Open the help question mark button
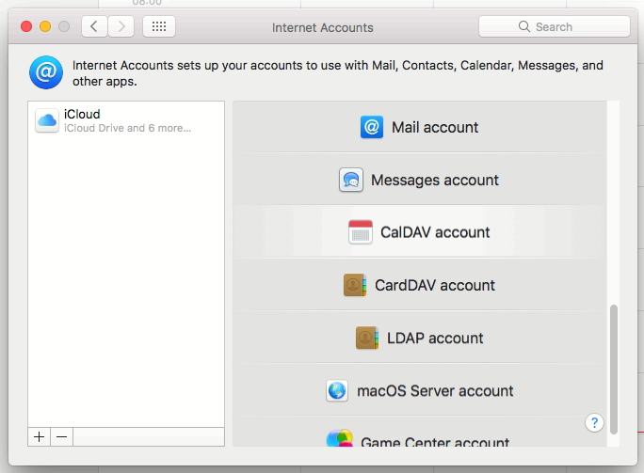The width and height of the screenshot is (644, 473). [594, 422]
